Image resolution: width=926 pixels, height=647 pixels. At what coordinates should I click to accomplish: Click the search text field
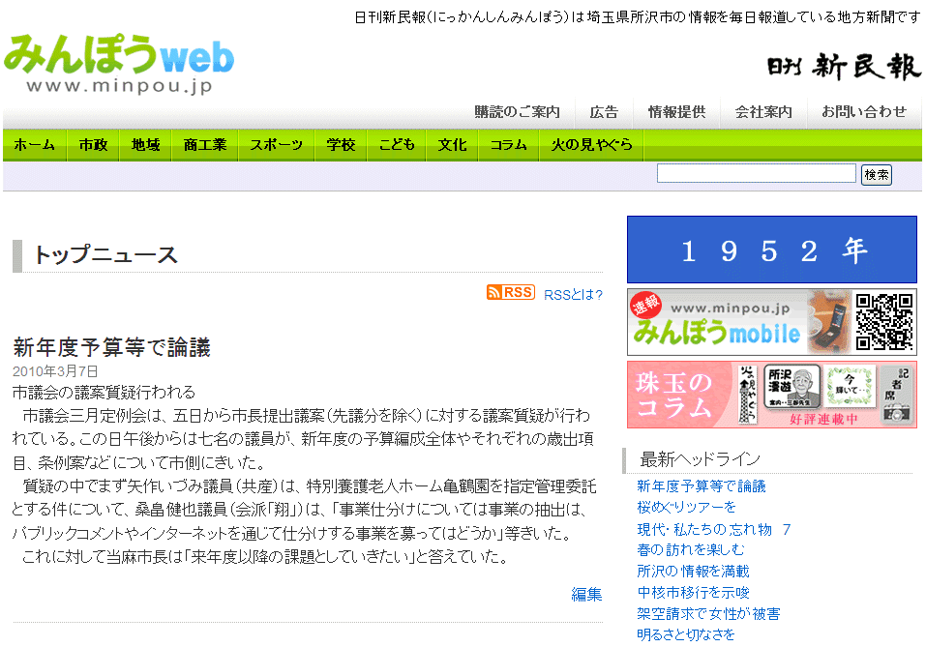(756, 174)
